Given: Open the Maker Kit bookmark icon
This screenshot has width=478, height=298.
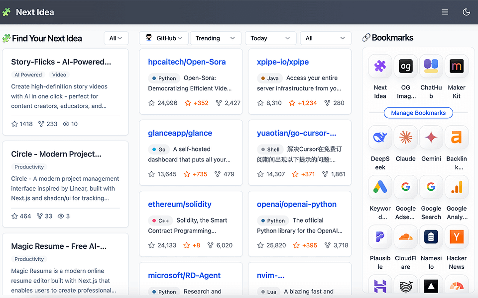Looking at the screenshot, I should [x=457, y=66].
